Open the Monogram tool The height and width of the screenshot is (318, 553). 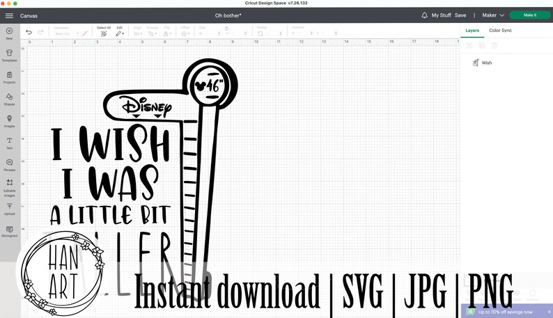click(x=9, y=231)
